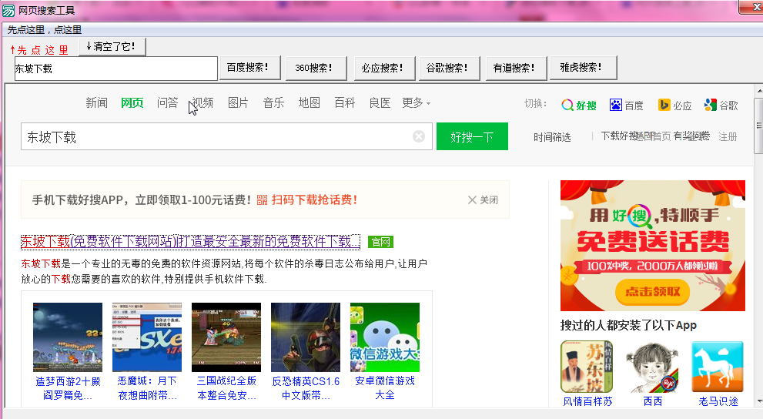The image size is (763, 419).
Task: Click the 谷歌搜索! button
Action: click(x=450, y=68)
